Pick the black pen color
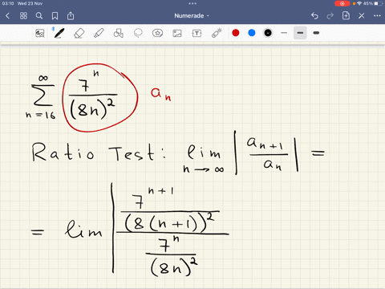The width and height of the screenshot is (385, 289). coord(268,33)
